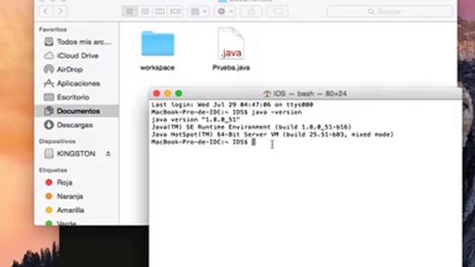The height and width of the screenshot is (267, 475).
Task: Click the Terminal title home icon
Action: point(267,94)
